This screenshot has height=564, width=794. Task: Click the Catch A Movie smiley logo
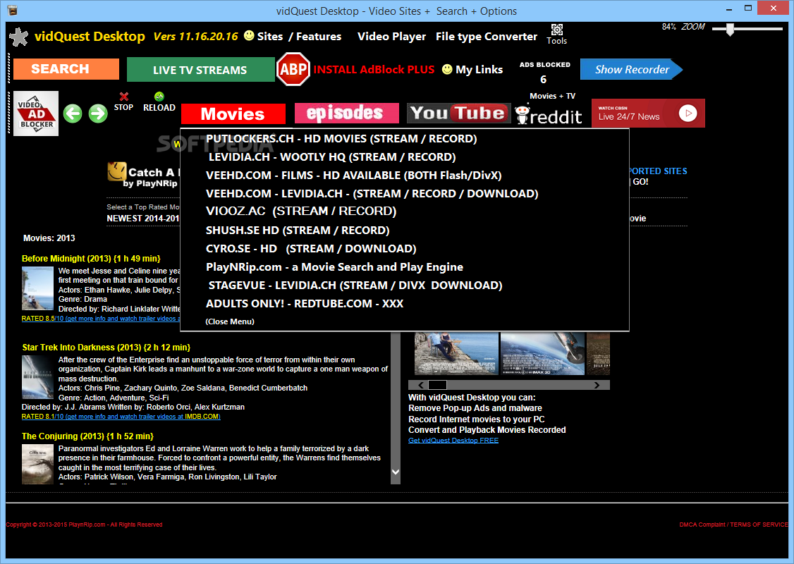(x=116, y=171)
